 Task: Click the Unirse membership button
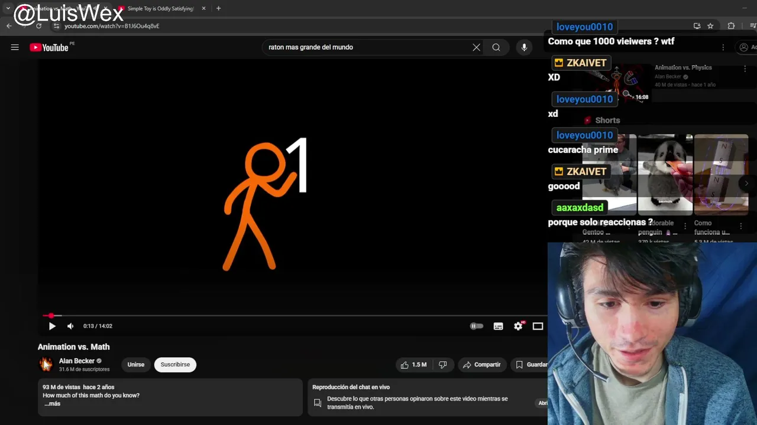(x=135, y=364)
